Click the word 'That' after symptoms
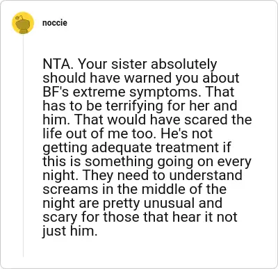This screenshot has width=278, height=269. 220,92
